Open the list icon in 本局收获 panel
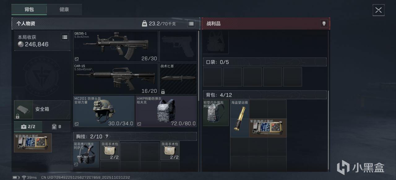Image resolution: width=396 pixels, height=180 pixels. point(65,37)
